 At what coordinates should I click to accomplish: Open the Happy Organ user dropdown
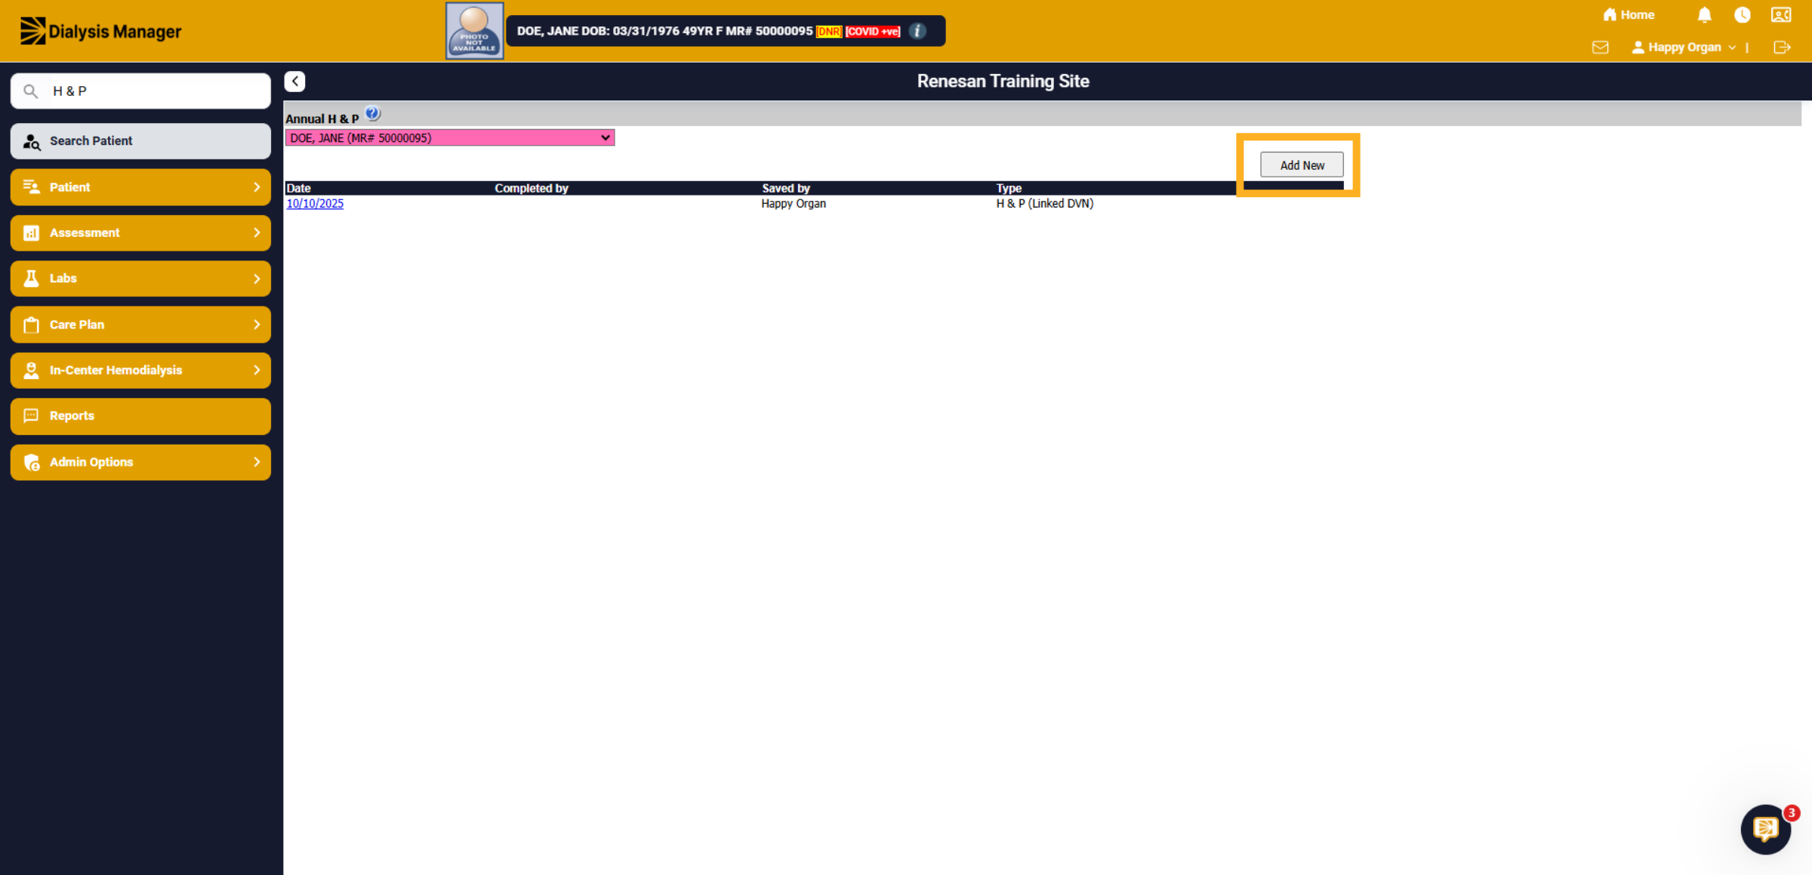pyautogui.click(x=1684, y=48)
